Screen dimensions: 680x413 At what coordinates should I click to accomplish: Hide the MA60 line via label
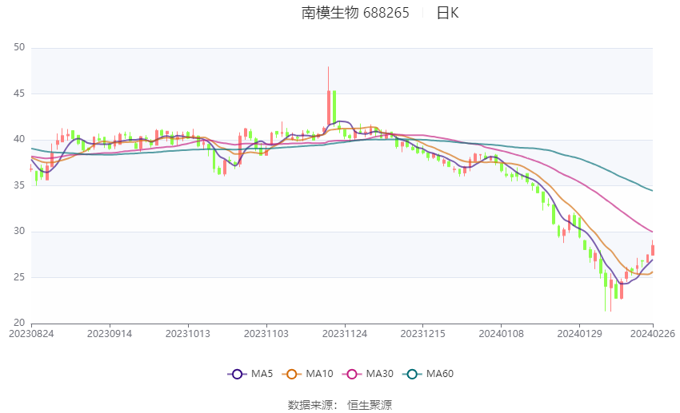(440, 374)
